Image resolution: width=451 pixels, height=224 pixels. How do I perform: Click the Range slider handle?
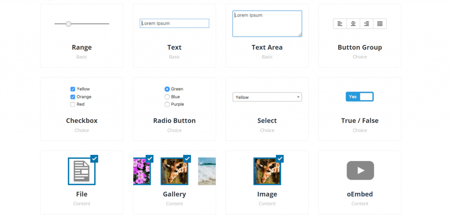pos(68,24)
